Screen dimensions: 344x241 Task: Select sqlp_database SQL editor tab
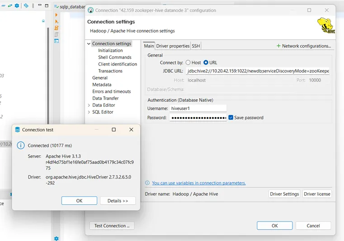pyautogui.click(x=70, y=7)
